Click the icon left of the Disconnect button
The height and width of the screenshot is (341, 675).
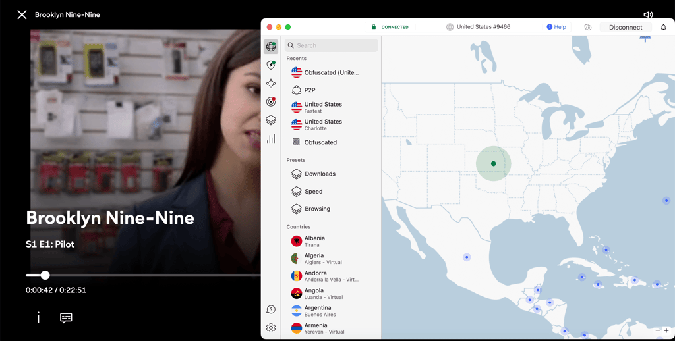(588, 27)
